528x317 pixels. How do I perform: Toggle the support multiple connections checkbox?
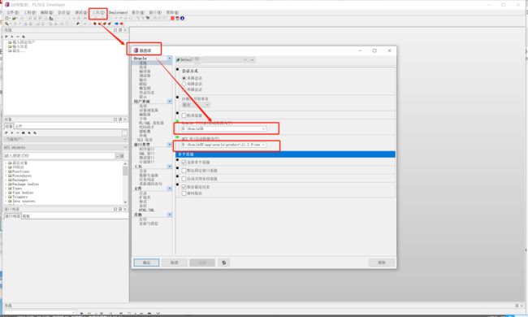[184, 163]
